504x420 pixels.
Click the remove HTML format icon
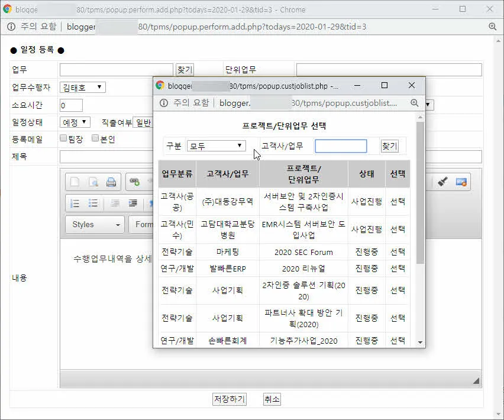(x=461, y=182)
